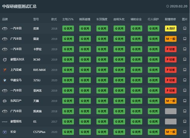This screenshot has height=138, width=190.
Task: Click the yellow A 良好 badge for 奕泽
Action: click(x=171, y=28)
